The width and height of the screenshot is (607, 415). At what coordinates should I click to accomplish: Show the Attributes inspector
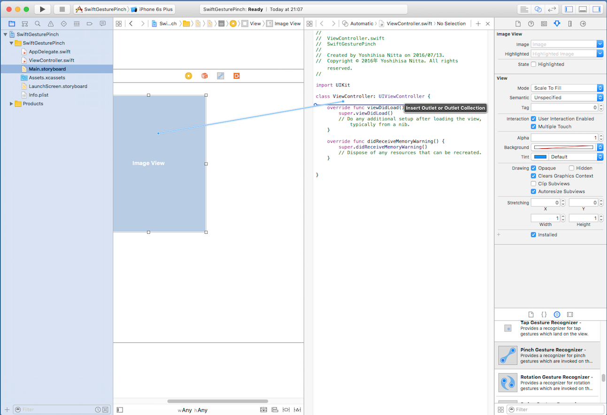click(x=557, y=23)
